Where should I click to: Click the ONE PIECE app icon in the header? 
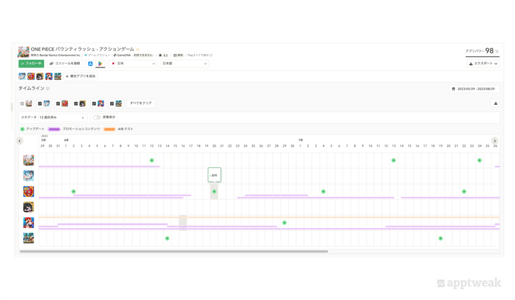23,52
